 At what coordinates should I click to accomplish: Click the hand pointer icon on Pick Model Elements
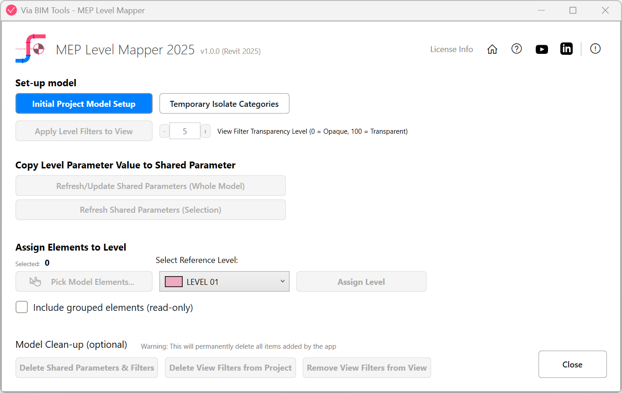(35, 282)
